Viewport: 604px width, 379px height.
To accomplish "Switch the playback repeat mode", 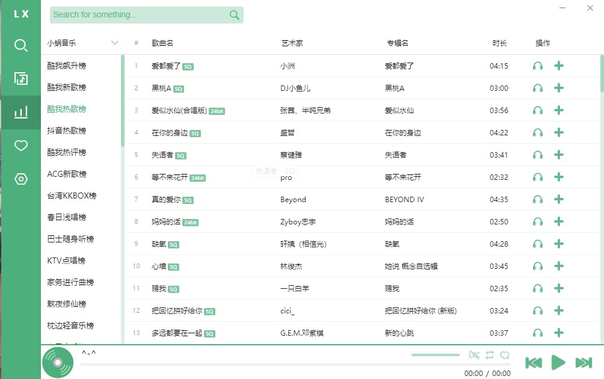I will tap(490, 356).
